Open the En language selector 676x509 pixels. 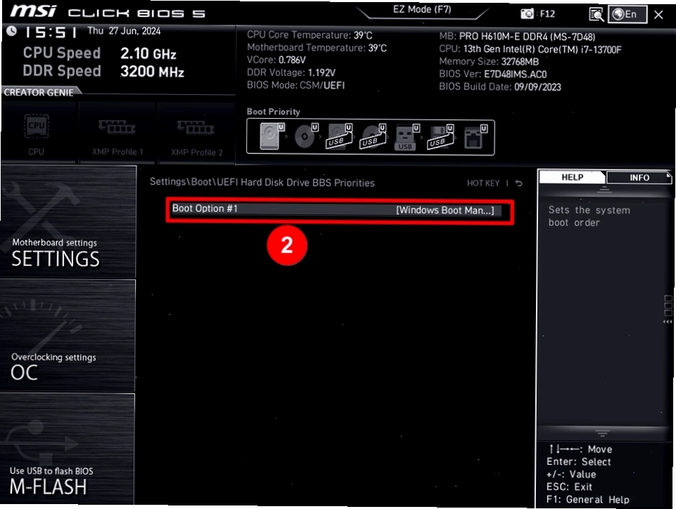[627, 14]
